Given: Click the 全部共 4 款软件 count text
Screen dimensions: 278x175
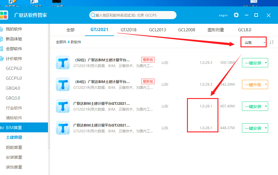Looking at the screenshot, I should (x=68, y=42).
